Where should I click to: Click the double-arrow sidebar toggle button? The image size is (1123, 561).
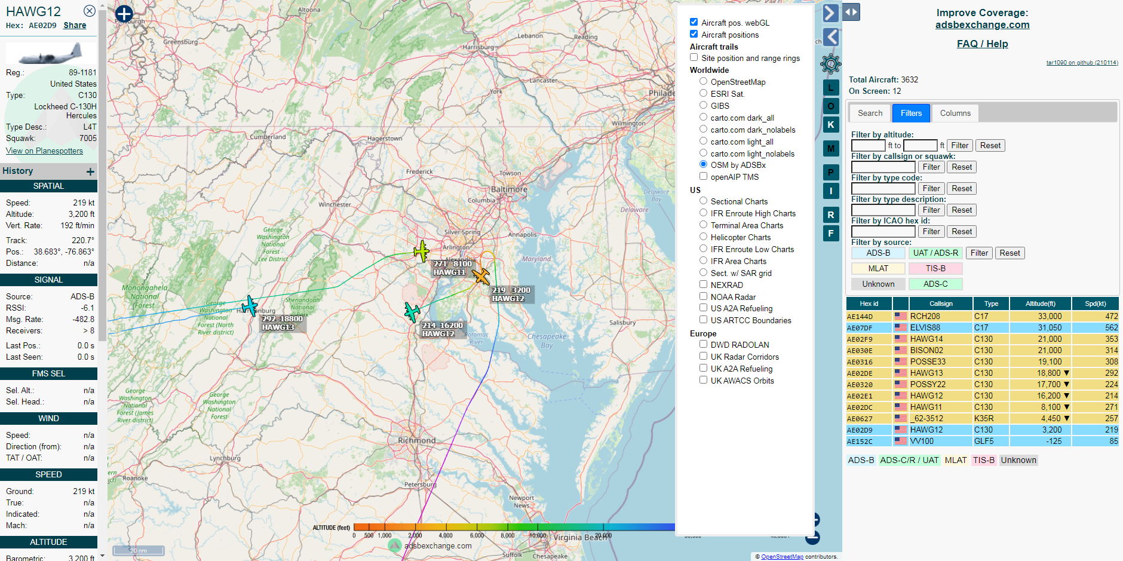tap(851, 12)
